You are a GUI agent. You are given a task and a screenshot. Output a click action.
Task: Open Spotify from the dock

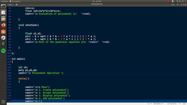(3, 51)
